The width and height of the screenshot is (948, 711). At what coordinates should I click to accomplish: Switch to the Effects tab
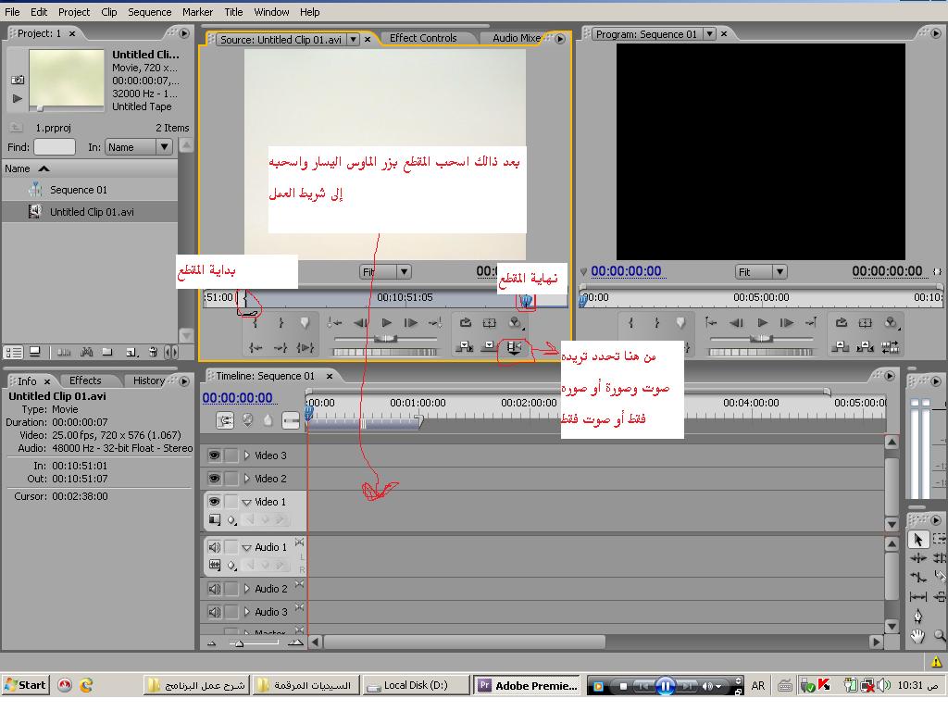[85, 380]
